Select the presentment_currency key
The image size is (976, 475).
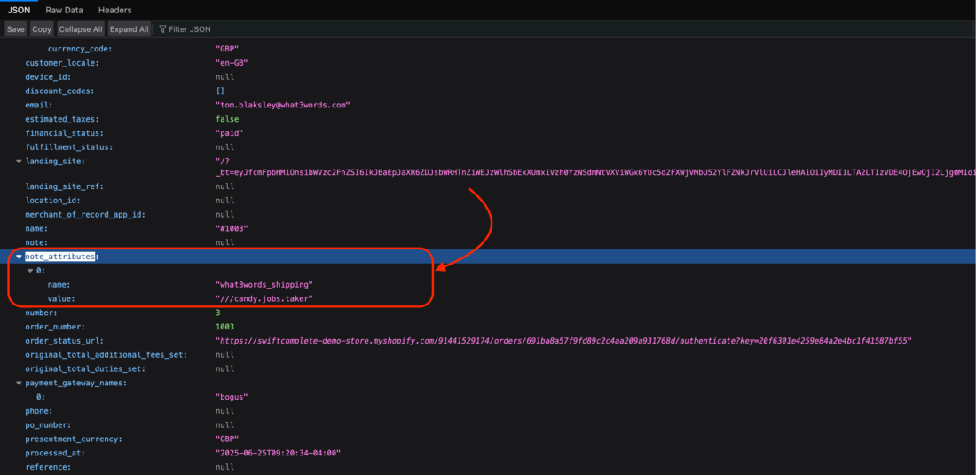pyautogui.click(x=74, y=439)
